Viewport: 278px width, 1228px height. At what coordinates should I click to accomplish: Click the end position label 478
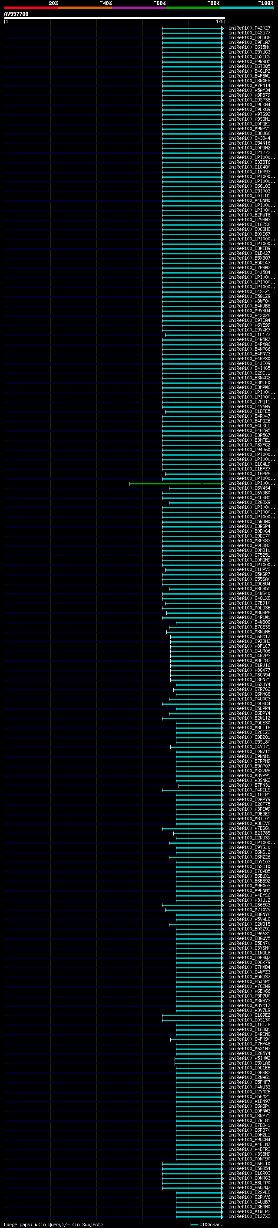coord(219,21)
